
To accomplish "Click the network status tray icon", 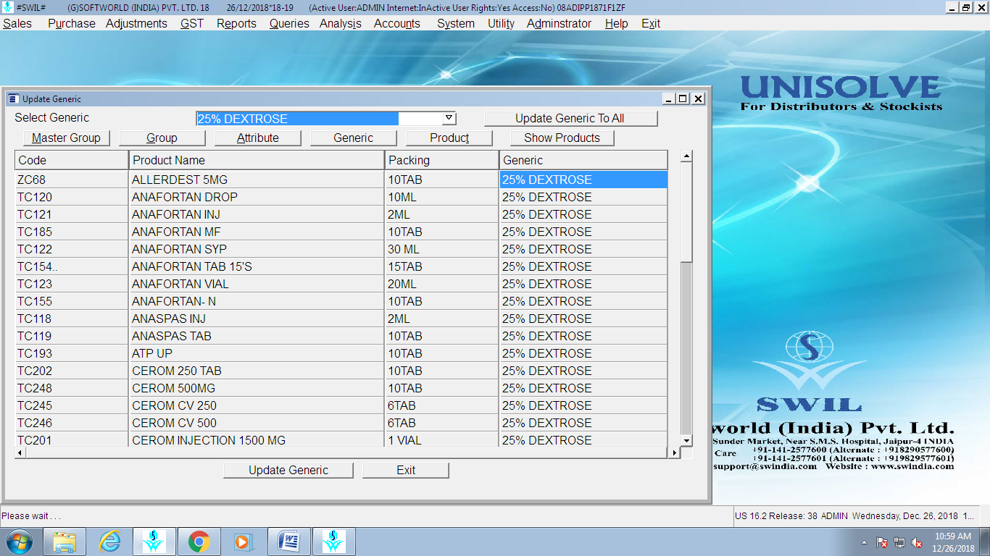I will (899, 542).
